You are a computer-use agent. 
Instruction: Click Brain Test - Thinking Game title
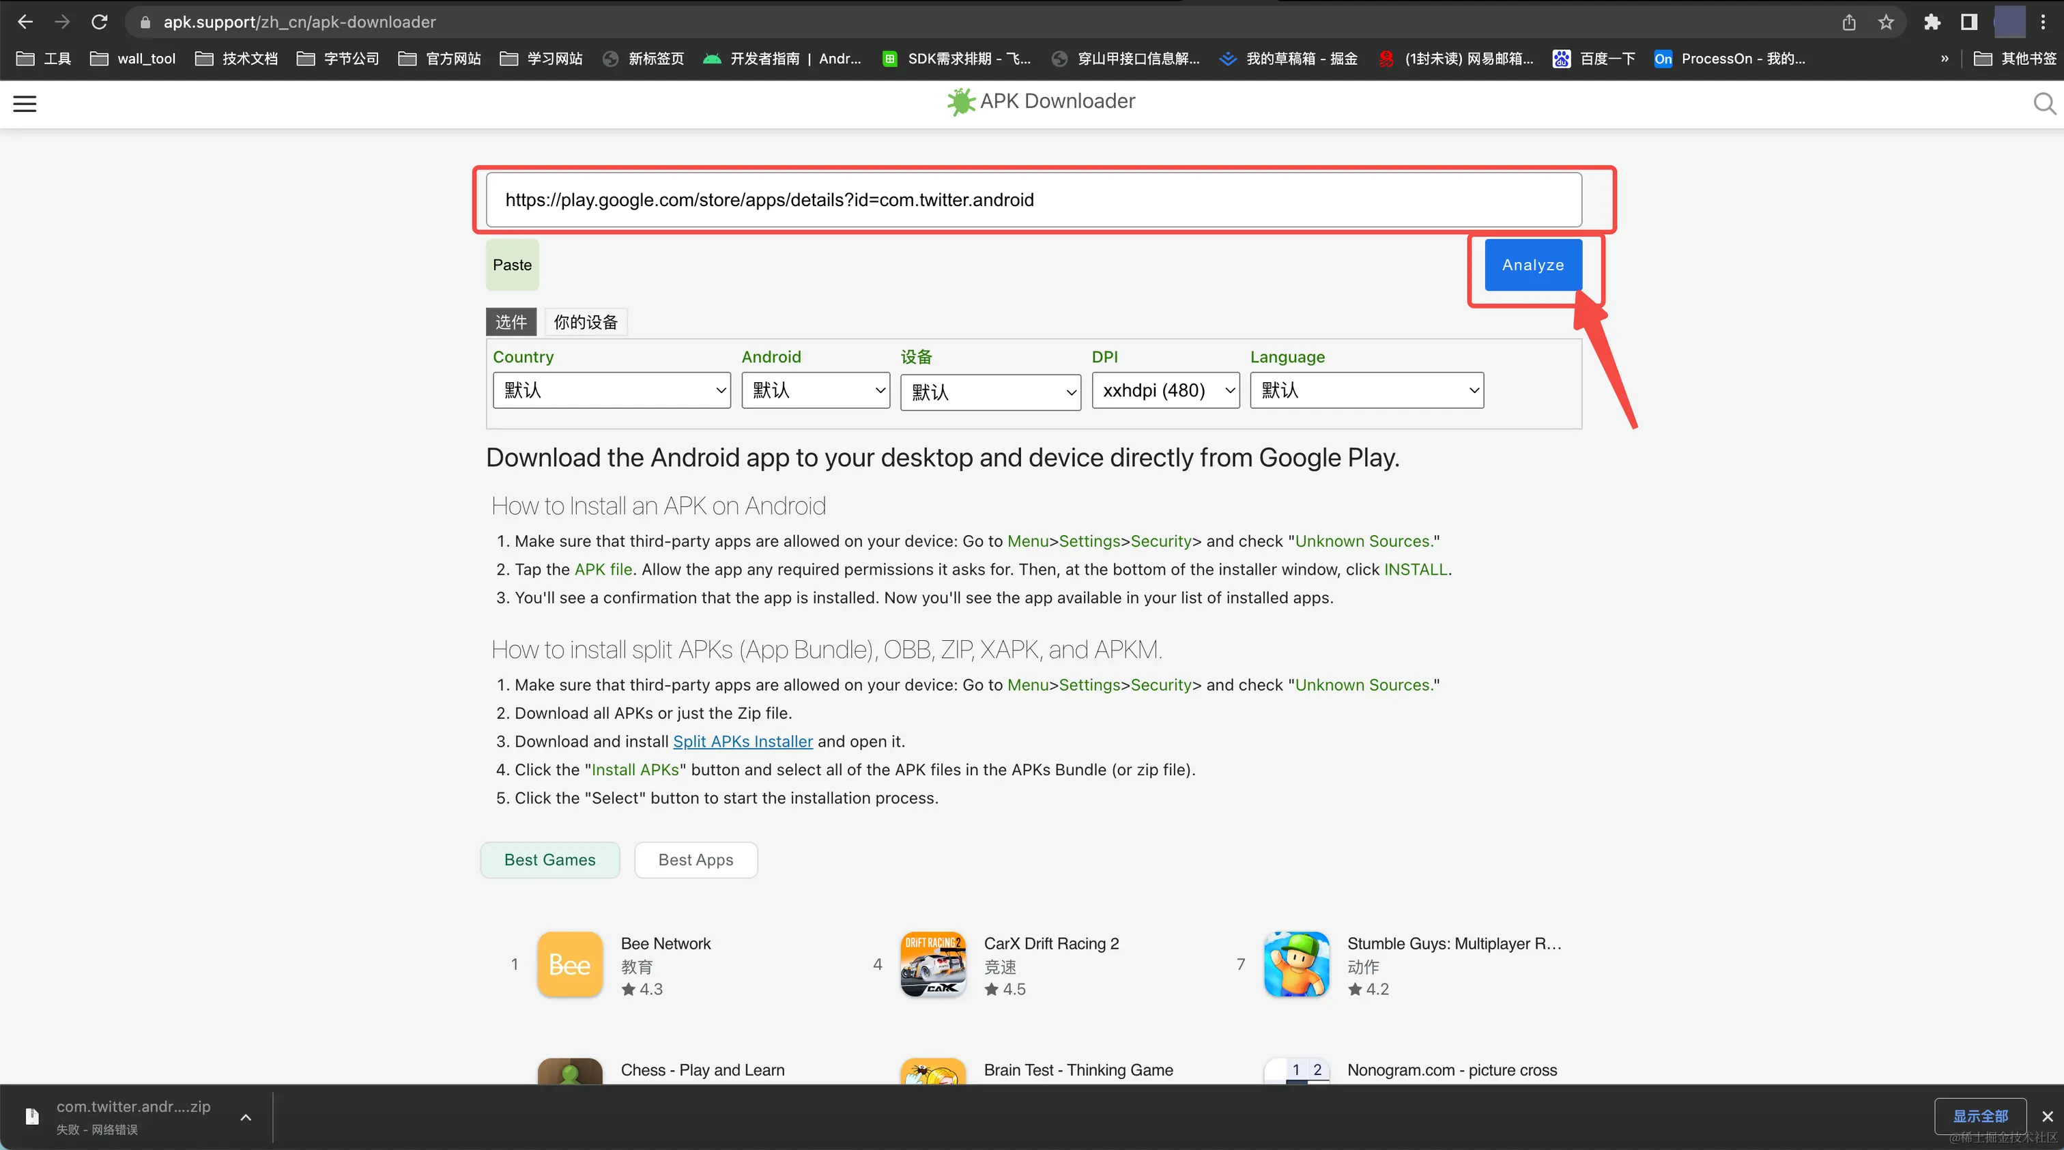click(x=1078, y=1070)
